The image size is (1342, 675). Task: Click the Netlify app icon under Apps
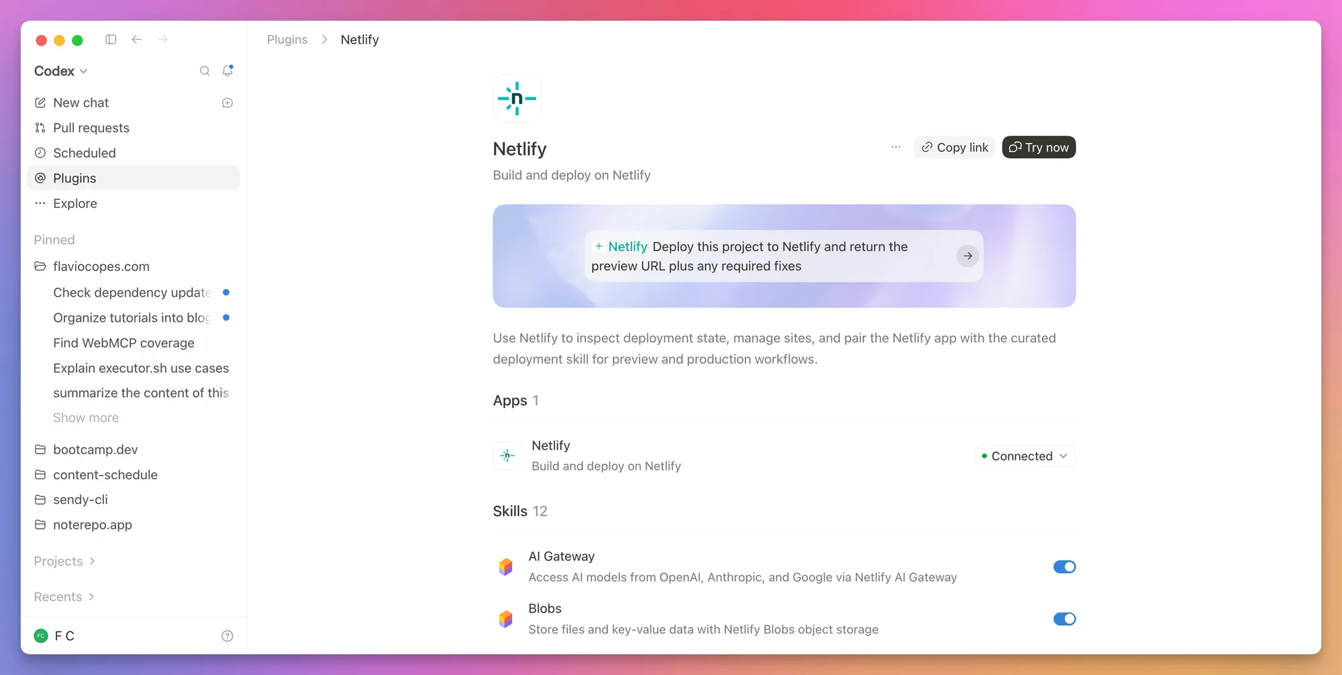tap(507, 456)
